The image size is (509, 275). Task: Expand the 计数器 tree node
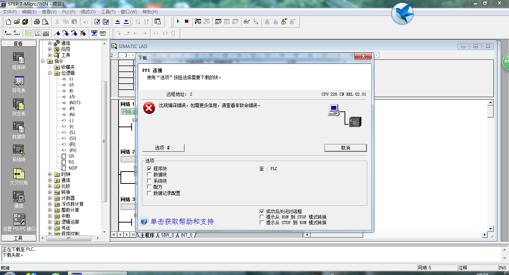[50, 198]
